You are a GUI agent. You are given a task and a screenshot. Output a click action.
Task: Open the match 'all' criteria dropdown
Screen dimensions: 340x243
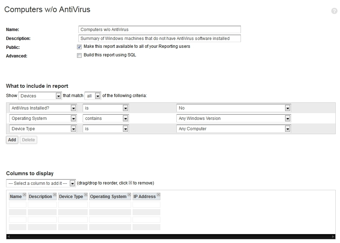pos(97,96)
